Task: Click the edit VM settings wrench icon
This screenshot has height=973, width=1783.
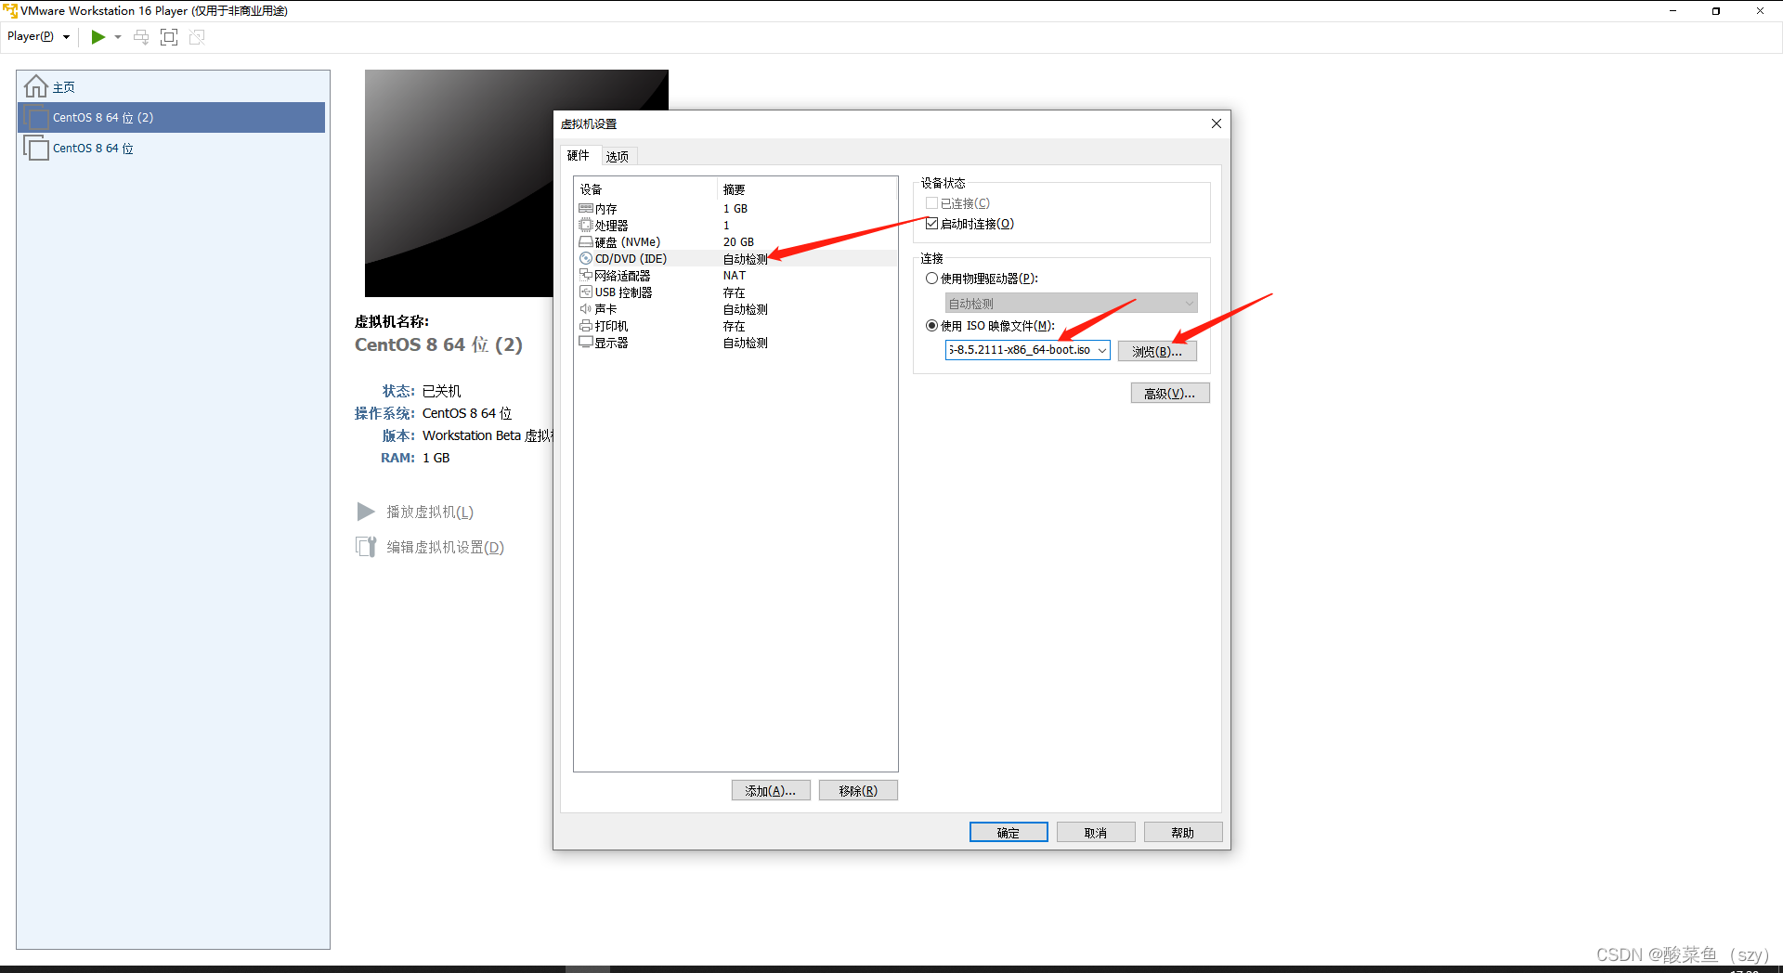Action: [x=366, y=547]
